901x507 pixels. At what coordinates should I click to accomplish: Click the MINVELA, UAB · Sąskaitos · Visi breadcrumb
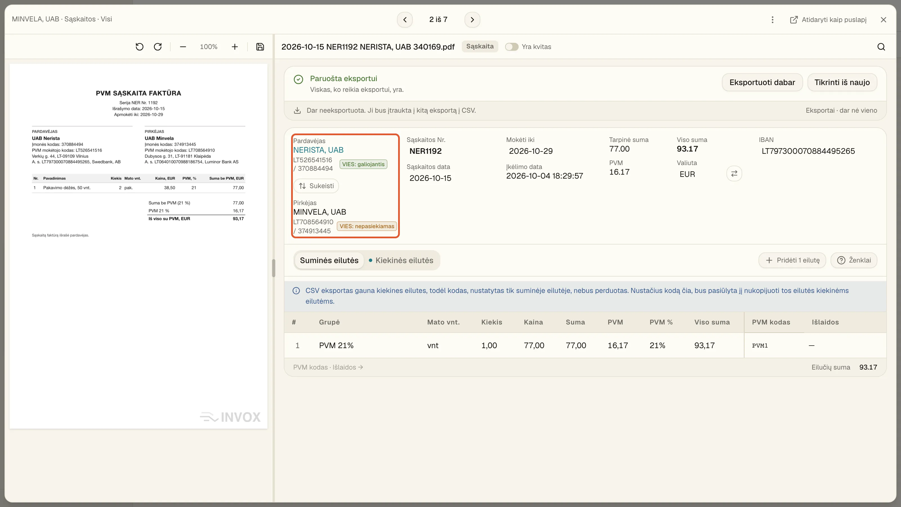click(62, 19)
